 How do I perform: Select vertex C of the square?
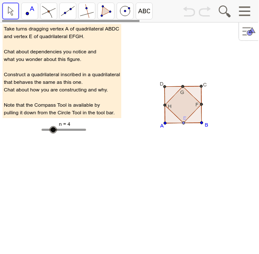pyautogui.click(x=201, y=86)
